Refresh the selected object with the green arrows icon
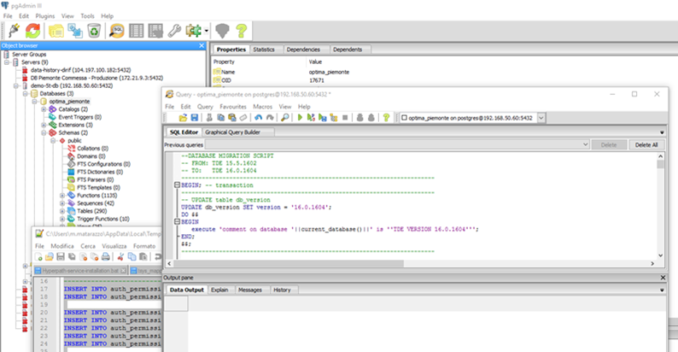The height and width of the screenshot is (352, 678). click(34, 31)
